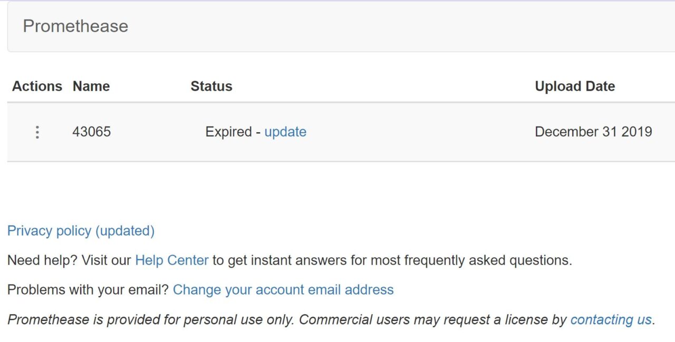Visit the Help Center link
Viewport: 675px width, 342px height.
click(172, 260)
